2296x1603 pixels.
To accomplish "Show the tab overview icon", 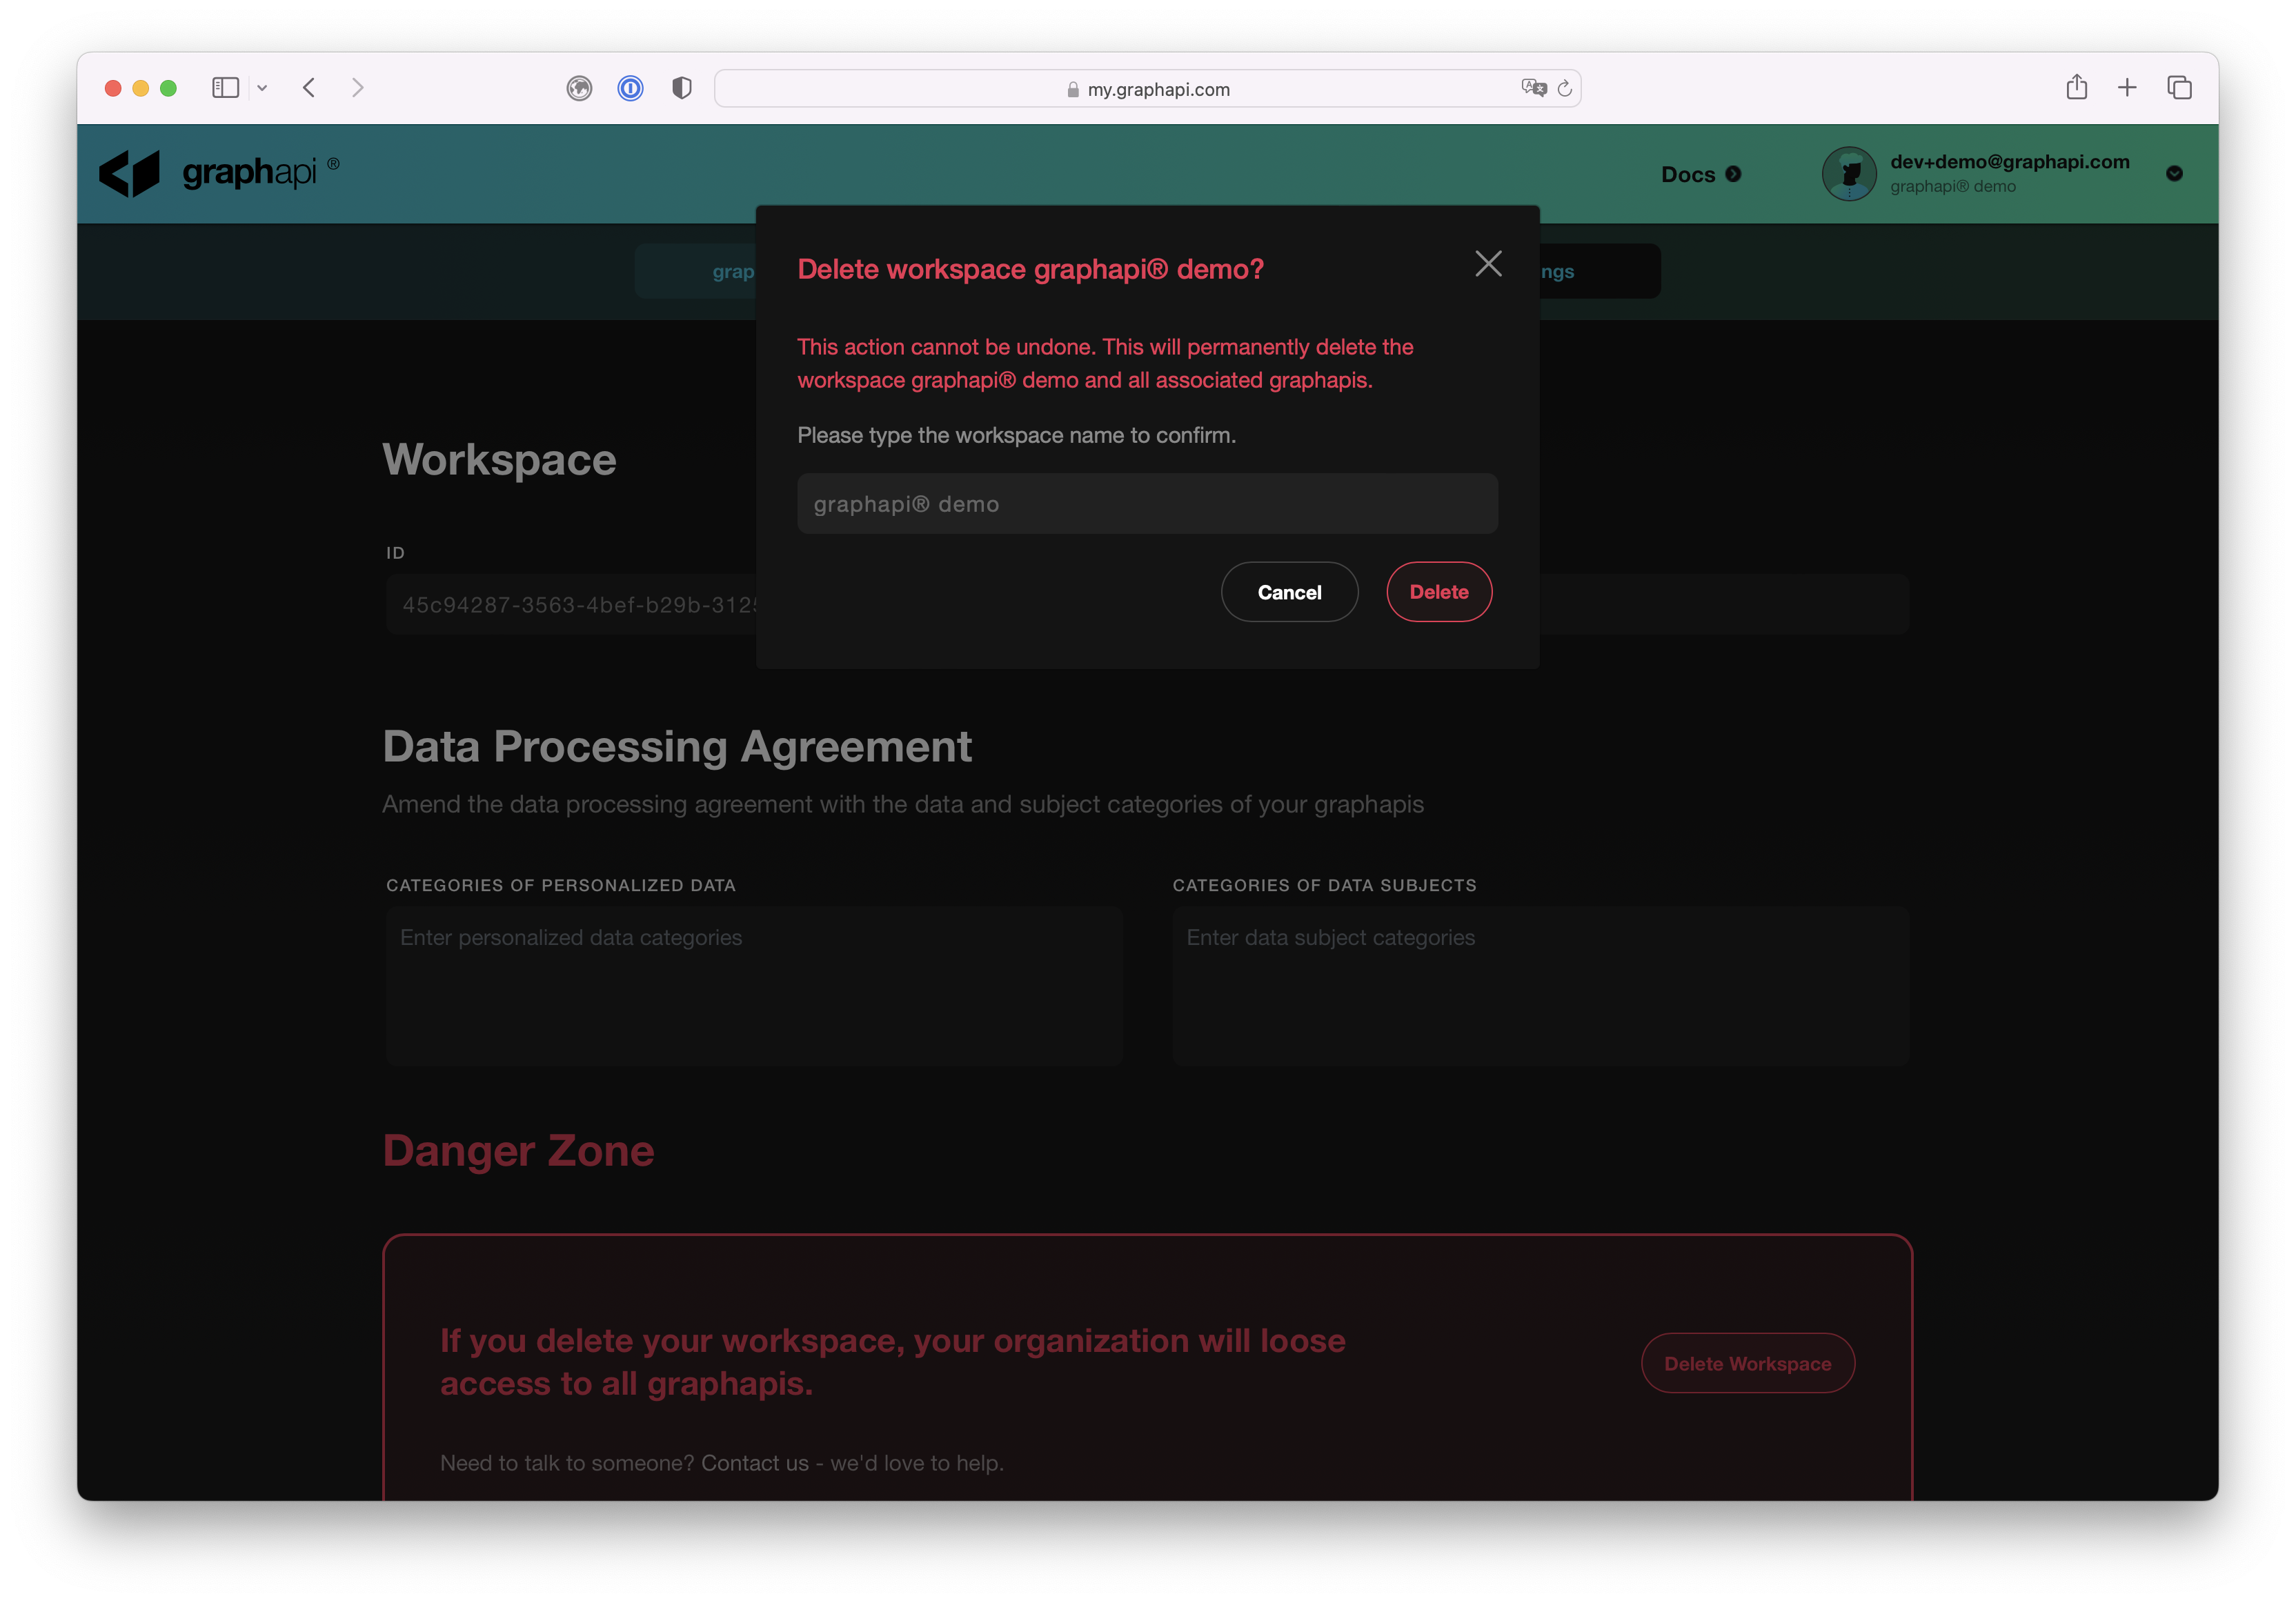I will pos(2179,88).
